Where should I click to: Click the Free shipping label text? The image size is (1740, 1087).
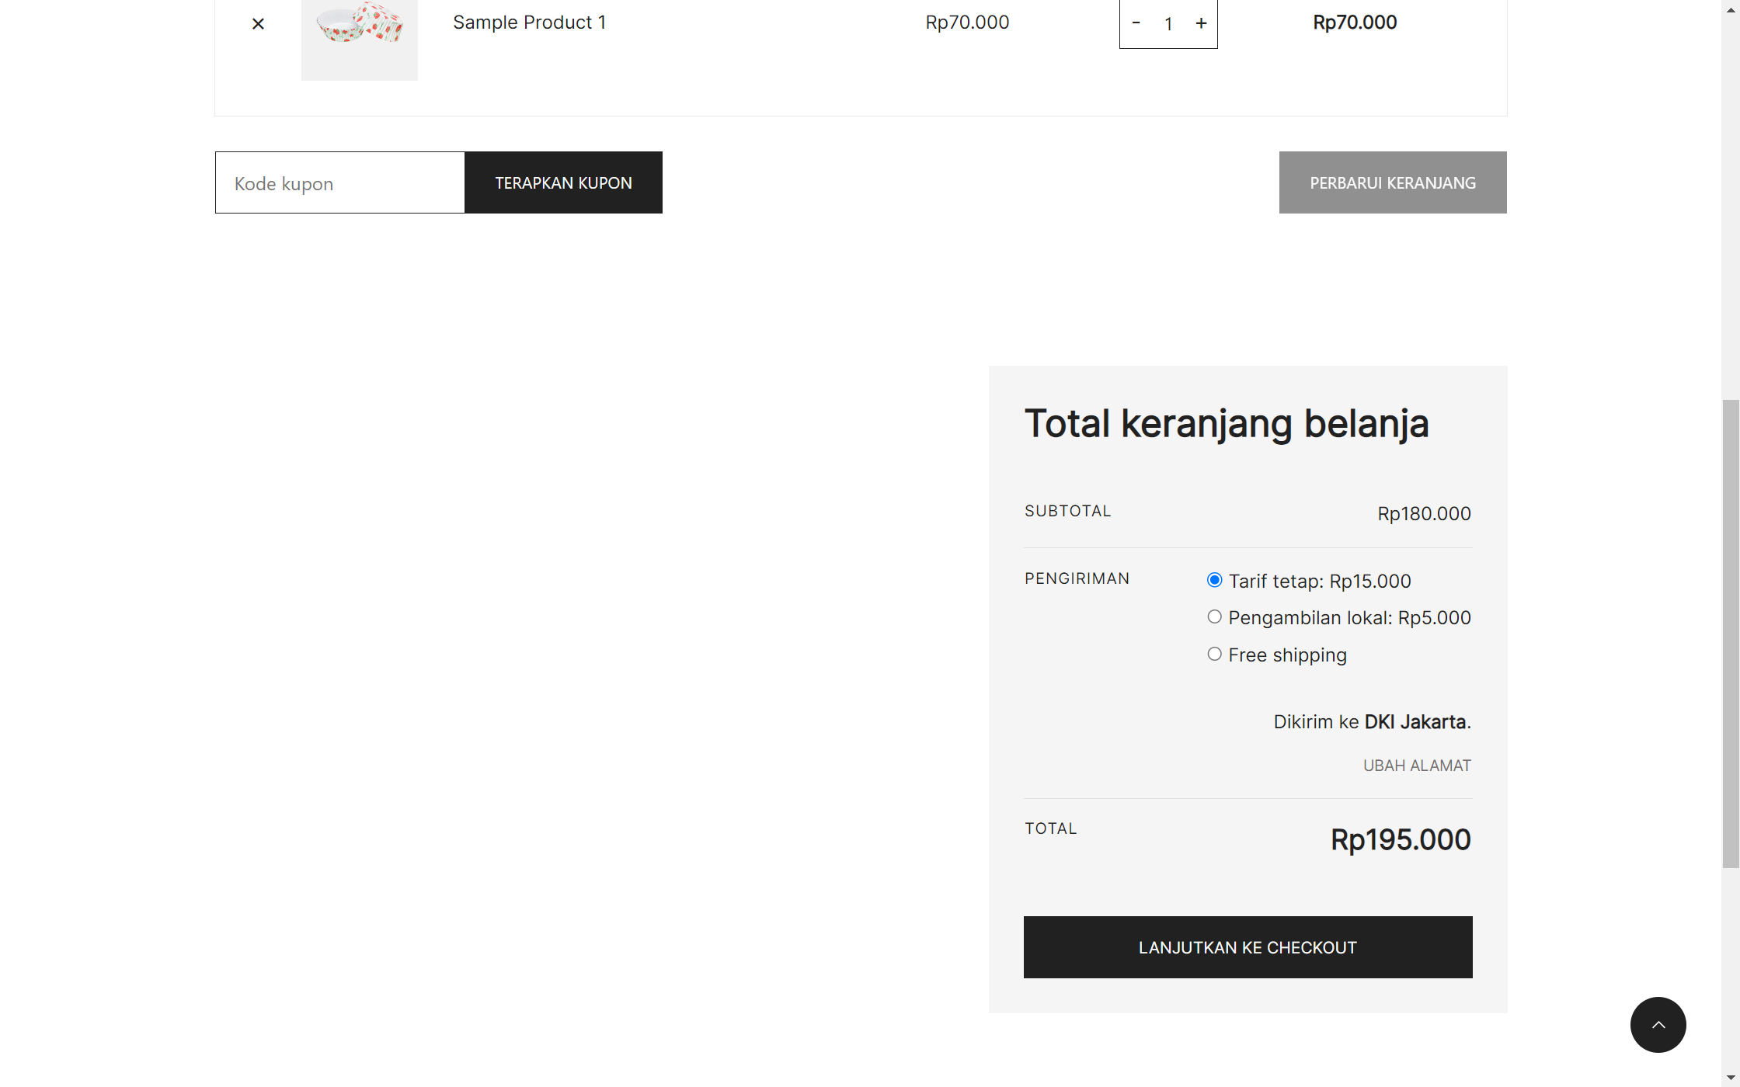click(1287, 655)
